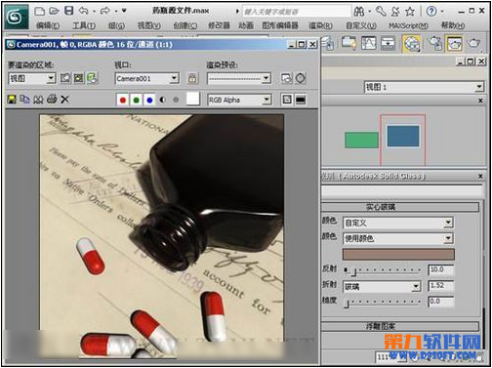Screen dimensions: 492x368
Task: Print the rendered image icon
Action: [x=52, y=100]
